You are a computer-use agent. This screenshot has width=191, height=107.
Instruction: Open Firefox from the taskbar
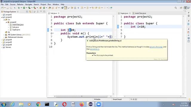(x=82, y=104)
